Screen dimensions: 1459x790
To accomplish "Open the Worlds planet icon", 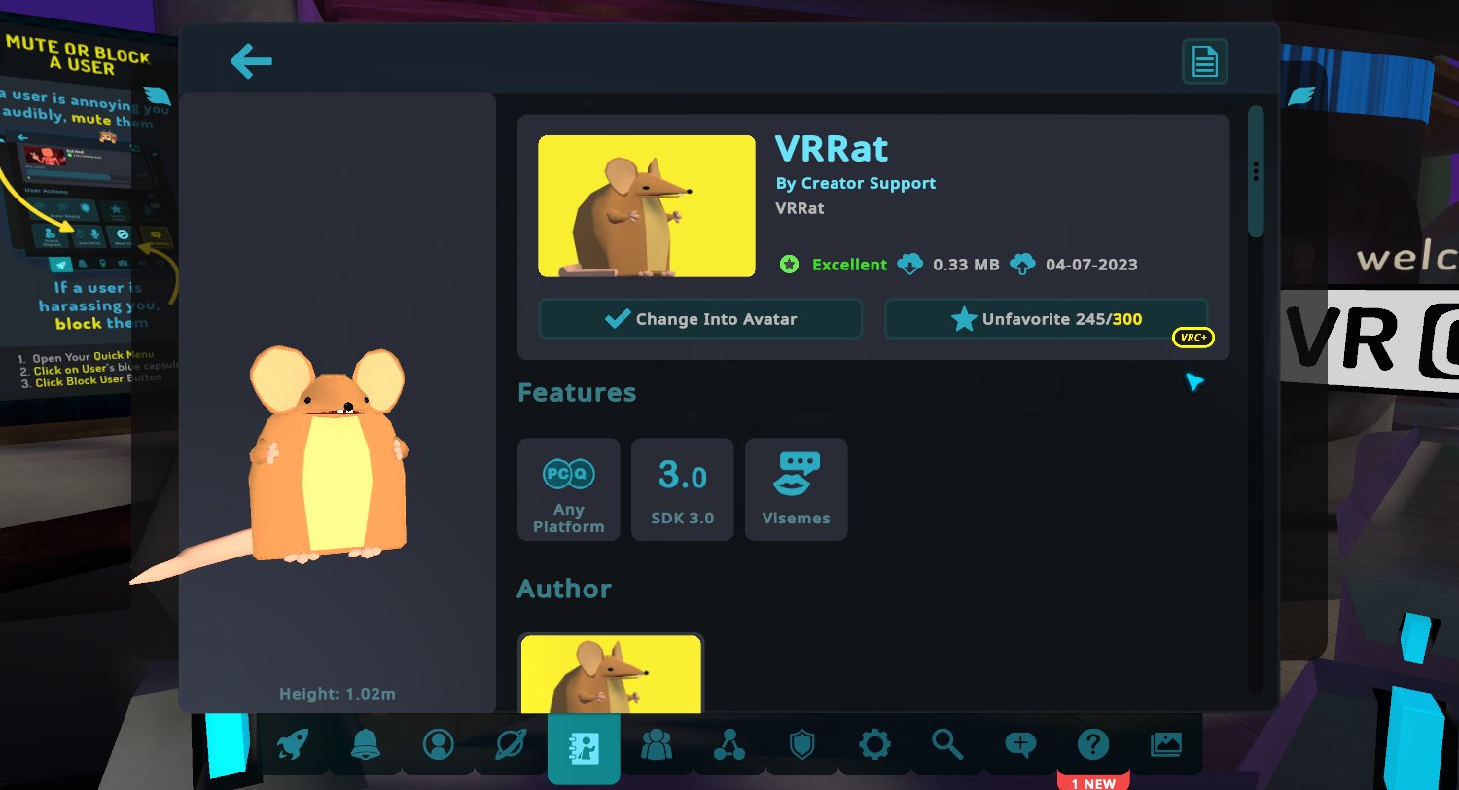I will (512, 743).
